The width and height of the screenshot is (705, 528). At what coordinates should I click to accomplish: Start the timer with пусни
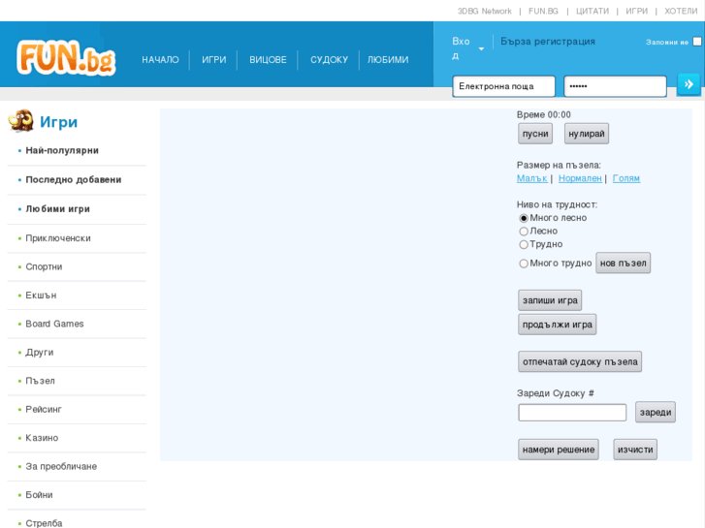pyautogui.click(x=535, y=134)
